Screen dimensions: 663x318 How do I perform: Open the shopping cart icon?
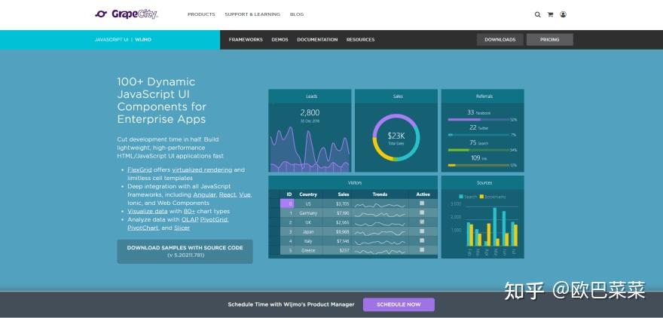(x=550, y=14)
